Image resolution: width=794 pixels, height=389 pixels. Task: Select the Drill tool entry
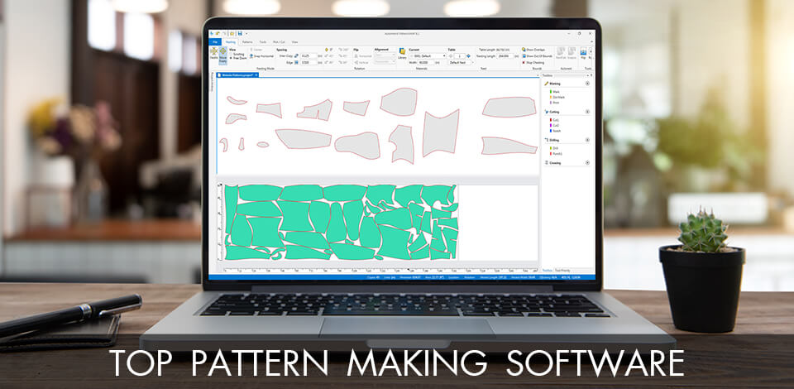click(555, 148)
